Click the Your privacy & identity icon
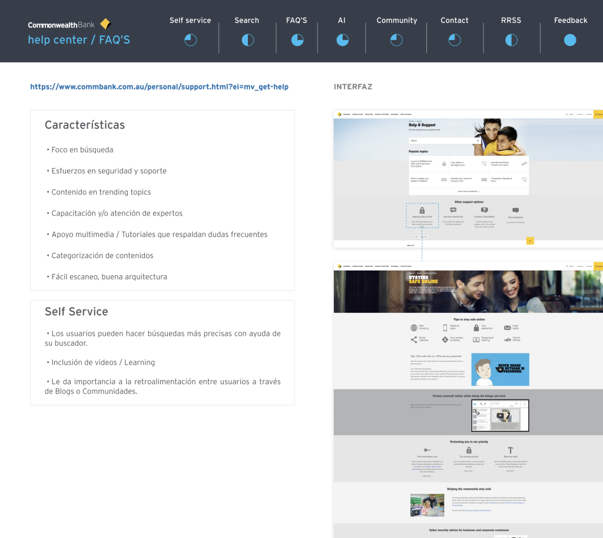This screenshot has width=603, height=538. click(x=445, y=339)
